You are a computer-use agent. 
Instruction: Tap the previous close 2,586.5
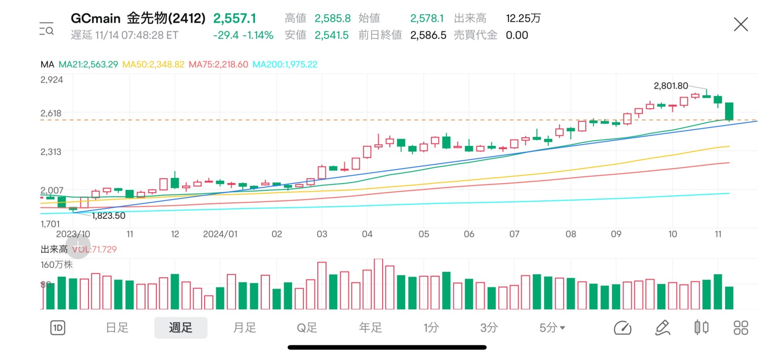(428, 35)
